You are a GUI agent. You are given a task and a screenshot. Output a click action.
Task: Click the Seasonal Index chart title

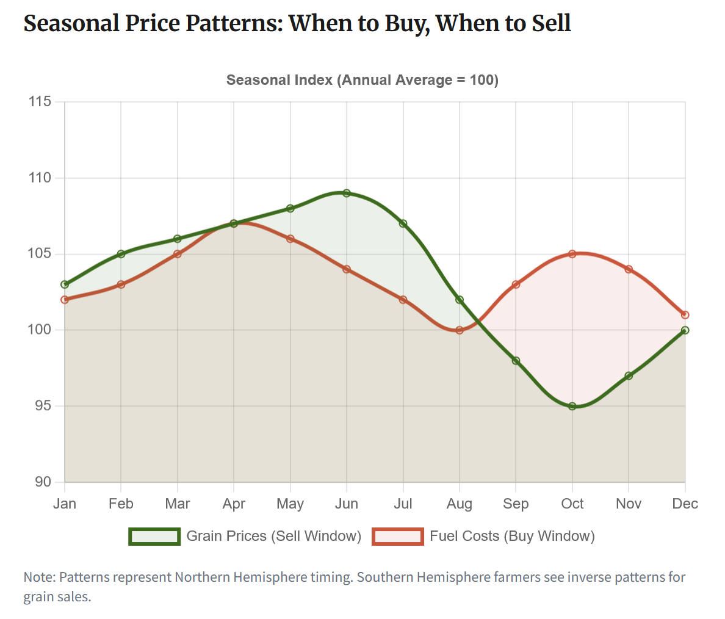click(x=362, y=80)
